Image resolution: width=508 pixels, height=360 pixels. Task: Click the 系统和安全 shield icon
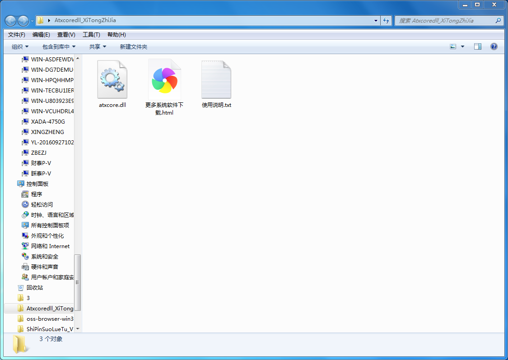[25, 256]
